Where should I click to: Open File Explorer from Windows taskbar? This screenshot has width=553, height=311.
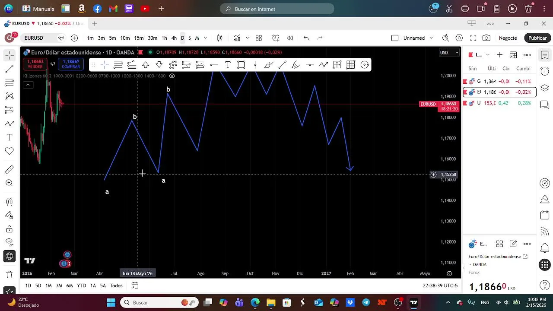(271, 302)
